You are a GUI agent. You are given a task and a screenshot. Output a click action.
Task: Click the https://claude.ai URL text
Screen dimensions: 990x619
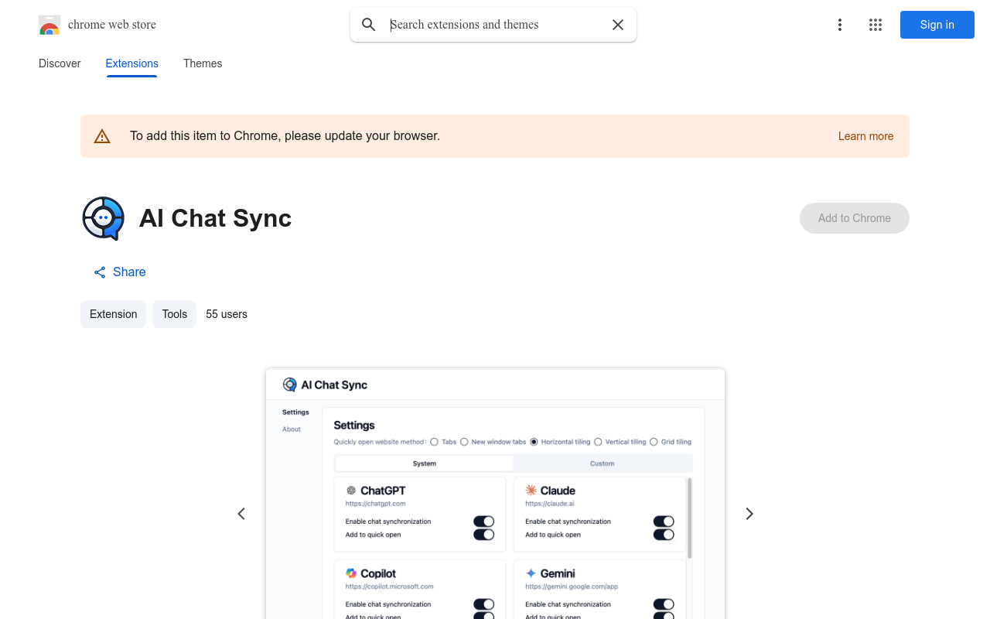(x=550, y=504)
